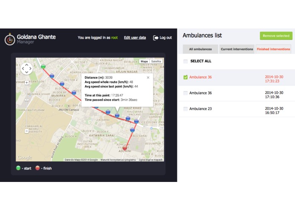The height and width of the screenshot is (210, 295).
Task: Click the timestamp 2014-10-30 17:31:23
Action: 274,79
